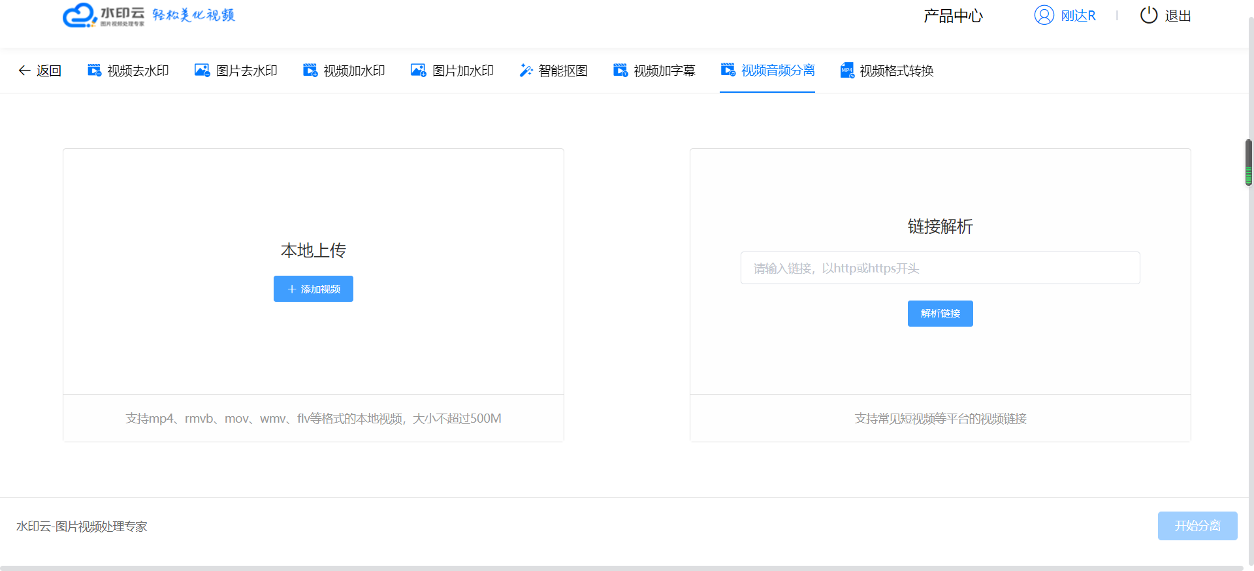Click the 视频加字幕 video icon
This screenshot has width=1254, height=571.
[x=620, y=71]
